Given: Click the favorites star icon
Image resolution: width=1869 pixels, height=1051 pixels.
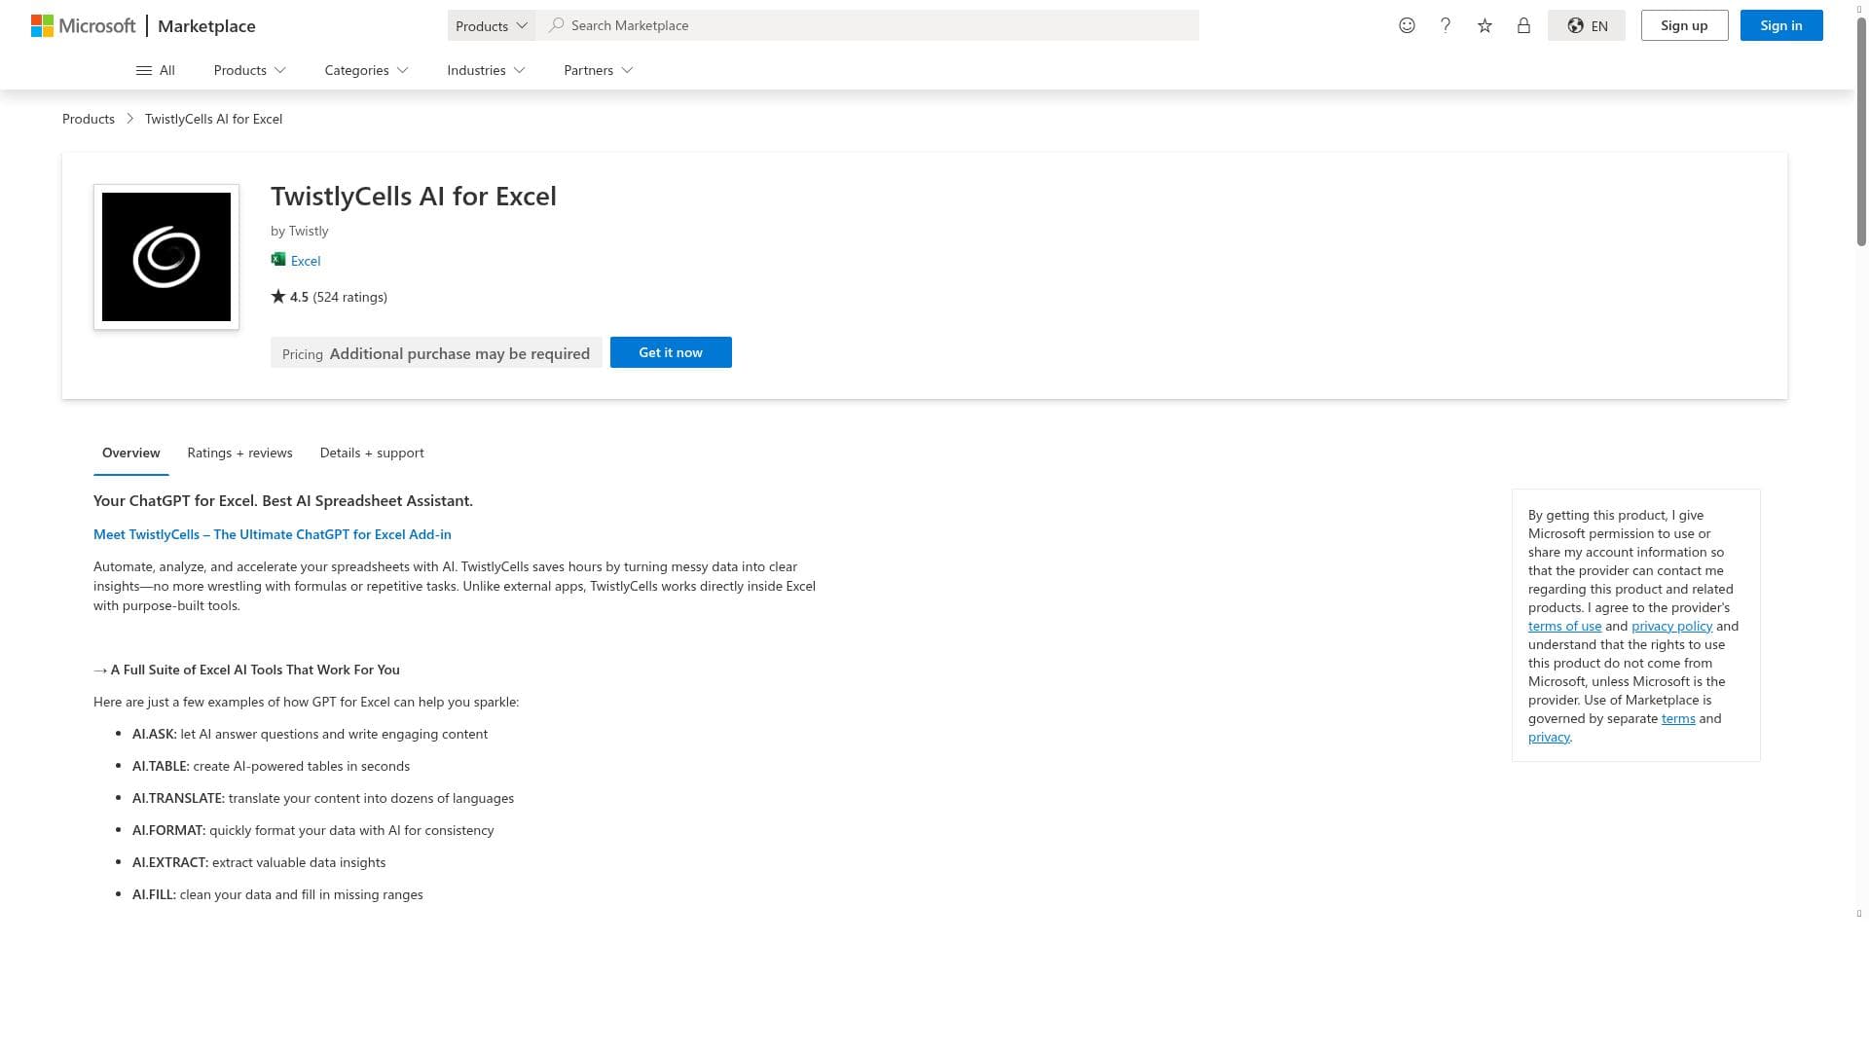Looking at the screenshot, I should (1484, 25).
